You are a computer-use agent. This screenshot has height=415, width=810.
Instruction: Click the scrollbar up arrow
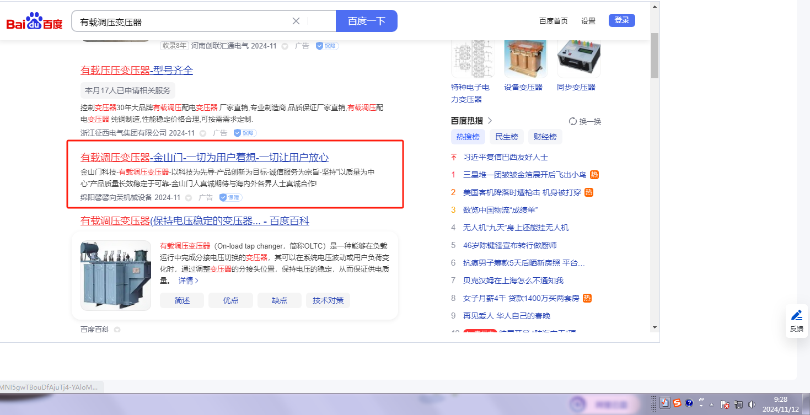click(655, 6)
